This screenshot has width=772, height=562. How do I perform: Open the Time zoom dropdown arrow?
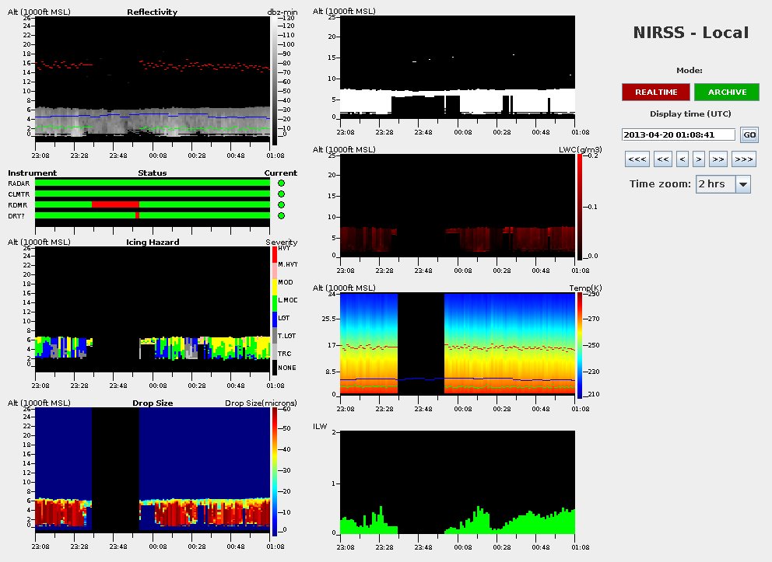(x=742, y=184)
